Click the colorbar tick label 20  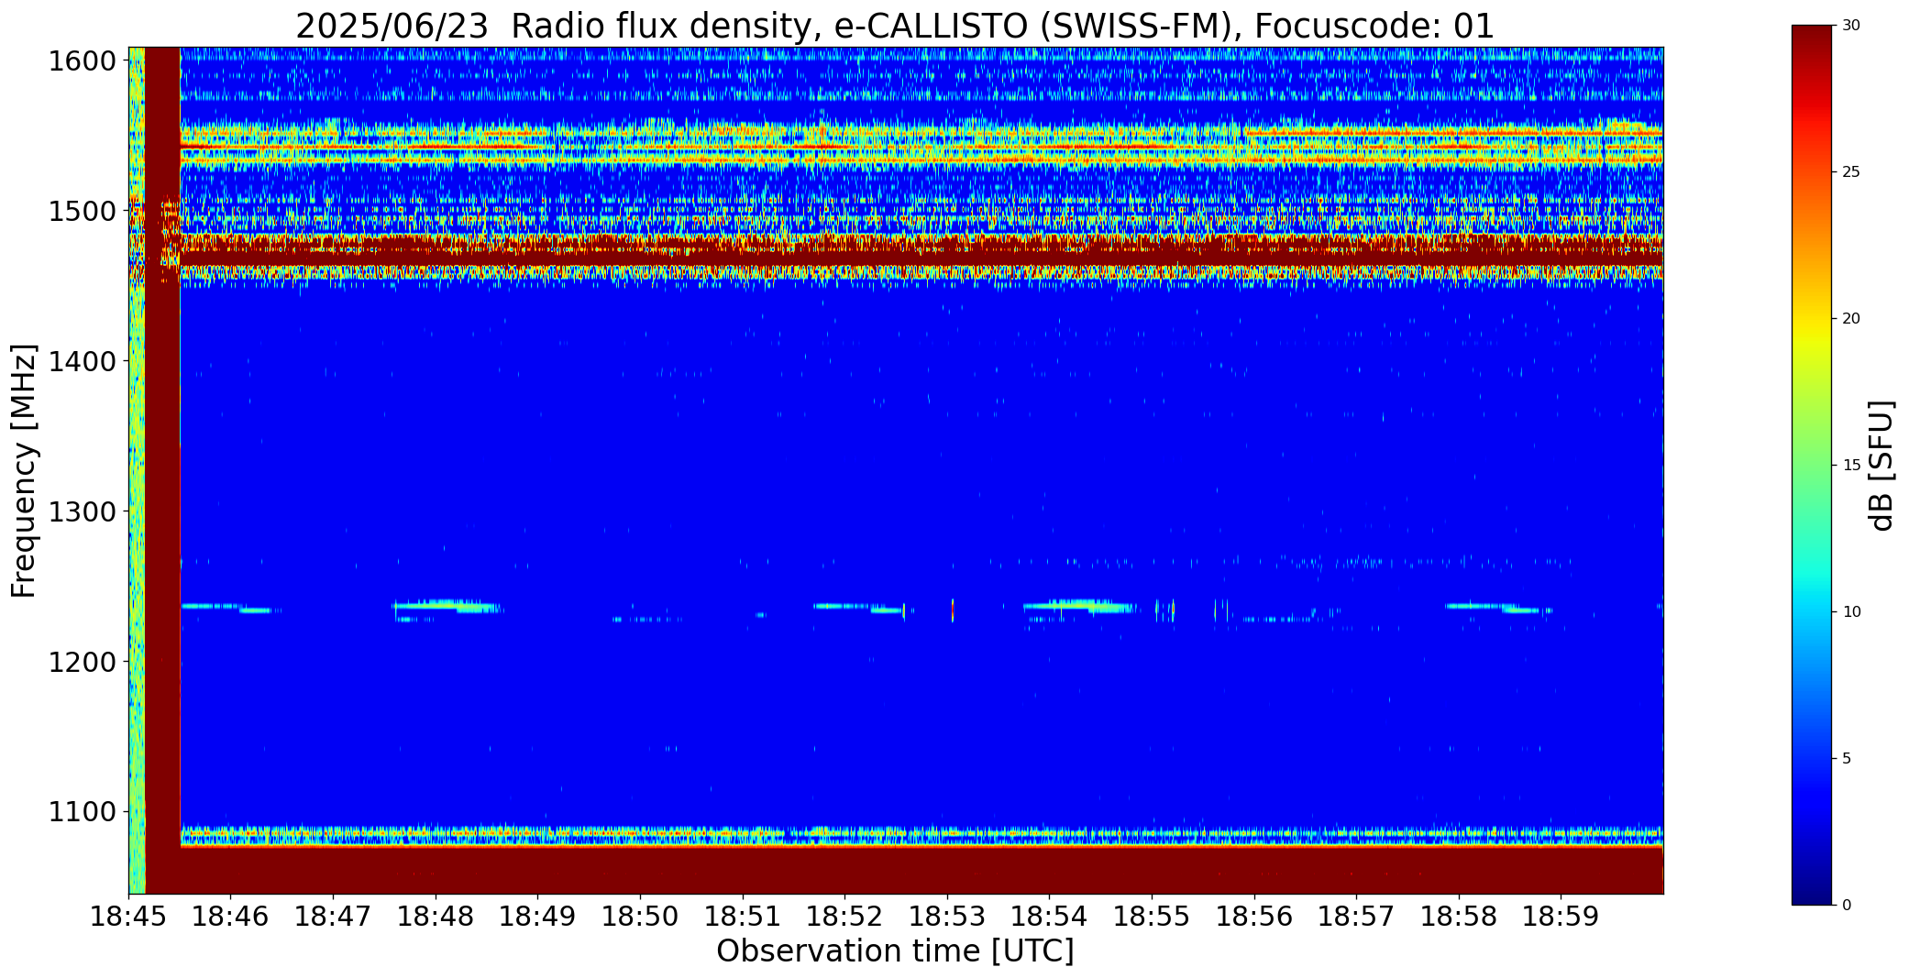1851,319
